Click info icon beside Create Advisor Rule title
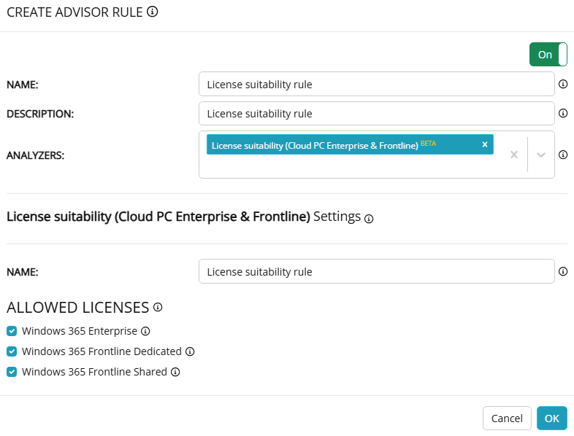Image resolution: width=574 pixels, height=436 pixels. tap(153, 12)
